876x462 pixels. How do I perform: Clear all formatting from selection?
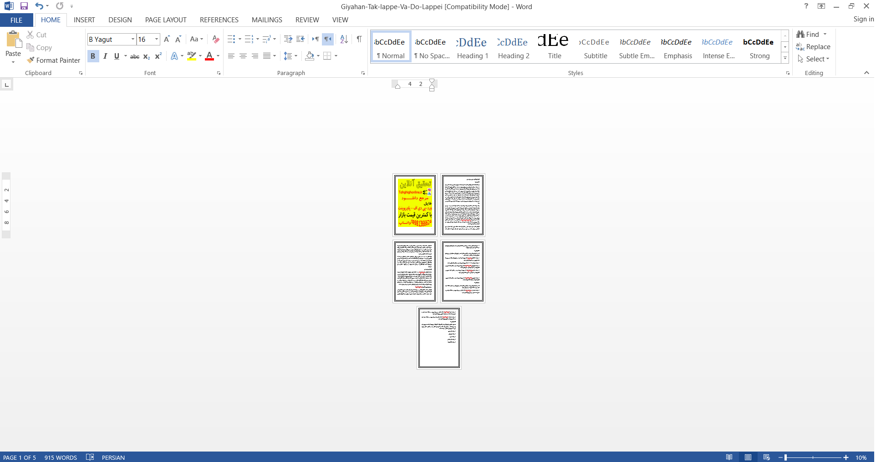pyautogui.click(x=216, y=39)
